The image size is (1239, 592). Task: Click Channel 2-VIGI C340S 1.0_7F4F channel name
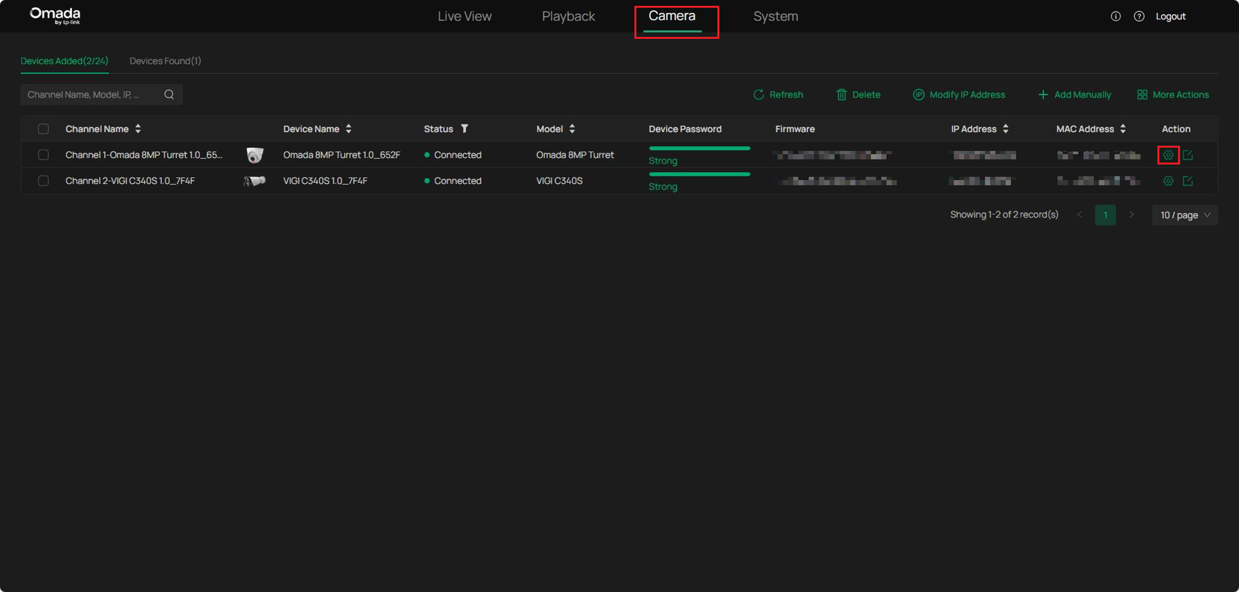pyautogui.click(x=130, y=180)
